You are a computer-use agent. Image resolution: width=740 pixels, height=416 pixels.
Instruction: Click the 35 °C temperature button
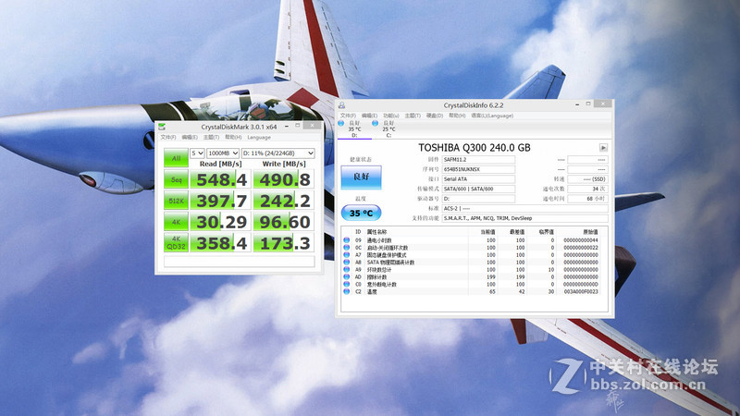pos(361,214)
